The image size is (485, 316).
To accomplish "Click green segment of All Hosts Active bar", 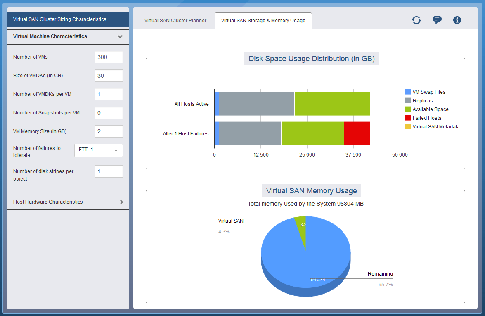I will tap(332, 104).
